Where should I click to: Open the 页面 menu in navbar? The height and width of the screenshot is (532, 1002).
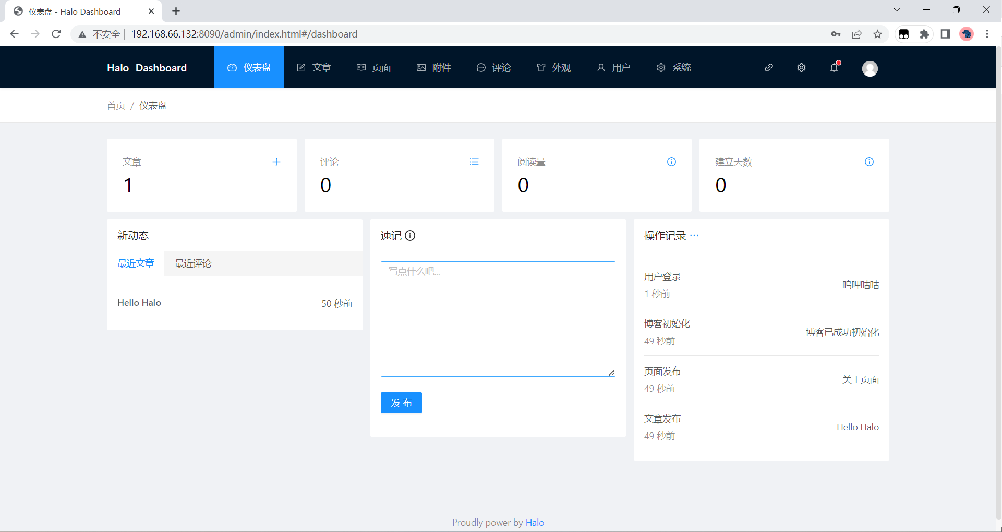click(x=374, y=68)
